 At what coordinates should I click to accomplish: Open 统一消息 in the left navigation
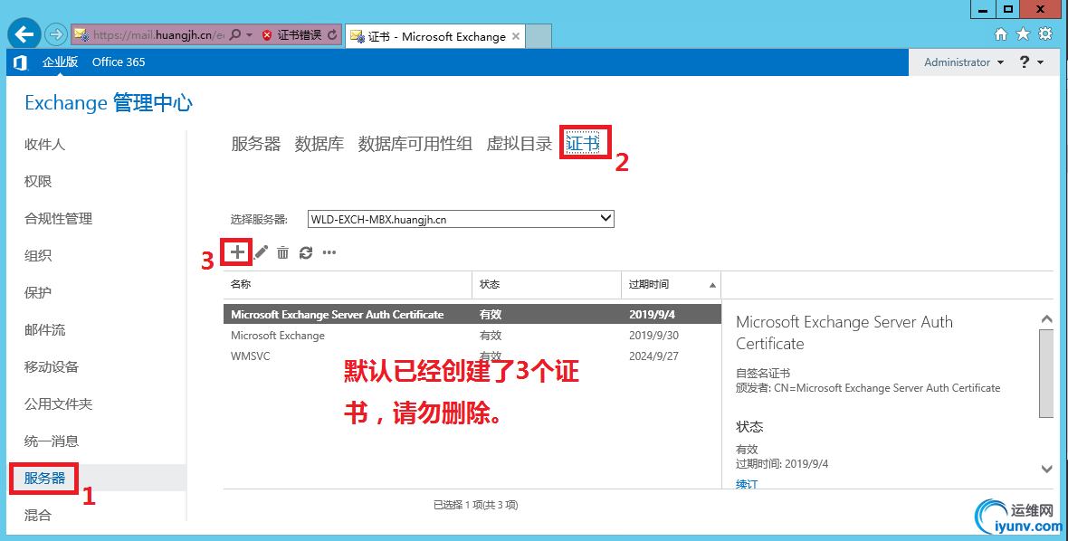tap(52, 441)
